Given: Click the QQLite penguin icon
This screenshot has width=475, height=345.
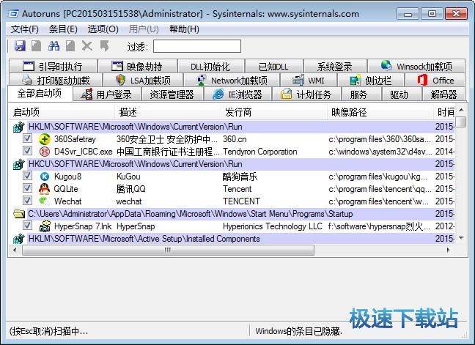Looking at the screenshot, I should pos(45,189).
